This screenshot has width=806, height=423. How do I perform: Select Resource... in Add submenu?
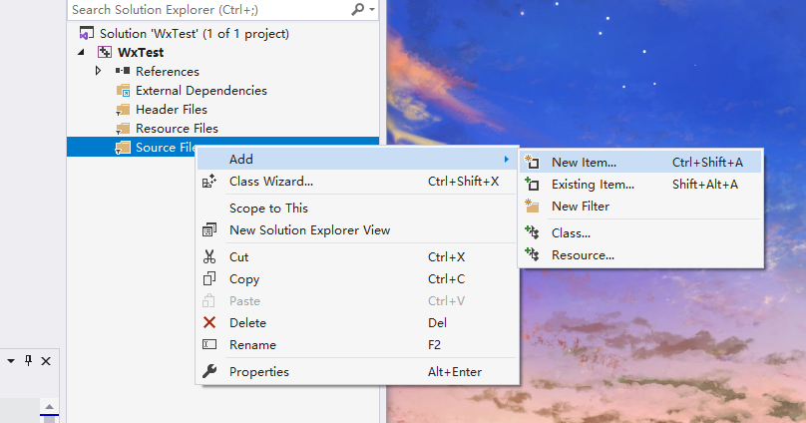pos(640,255)
